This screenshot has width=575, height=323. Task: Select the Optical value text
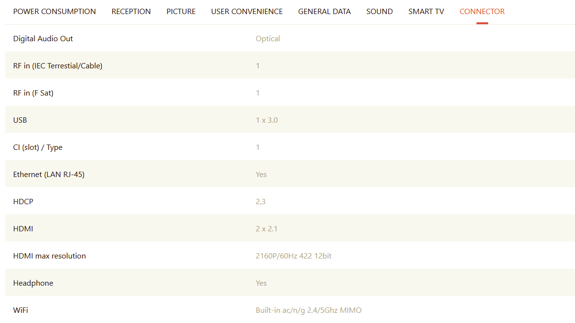268,39
